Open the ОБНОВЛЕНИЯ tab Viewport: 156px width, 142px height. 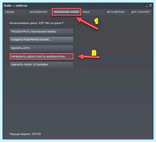pos(40,12)
